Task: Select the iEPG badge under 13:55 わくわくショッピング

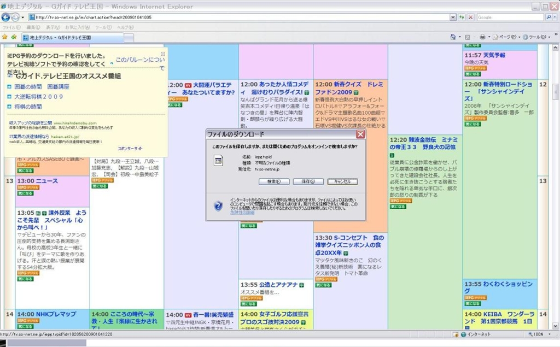Action: (x=475, y=298)
